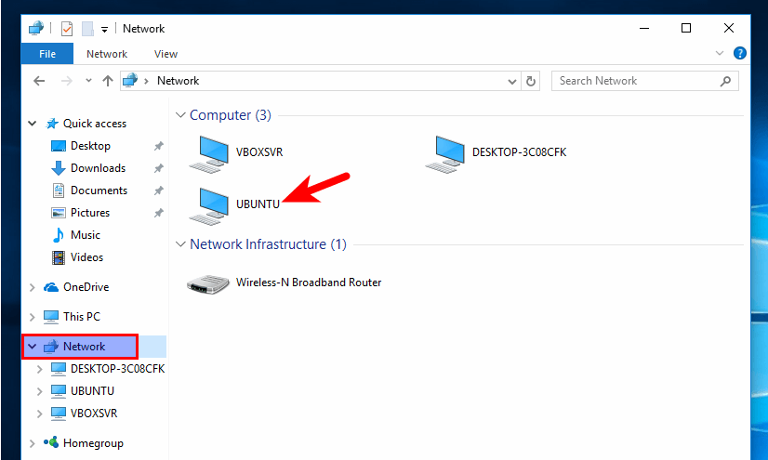Click the Properties quick access toolbar icon
This screenshot has width=768, height=460.
coord(67,29)
